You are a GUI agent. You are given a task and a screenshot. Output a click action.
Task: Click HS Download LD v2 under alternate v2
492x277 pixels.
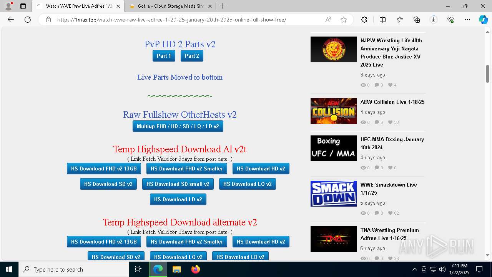tap(240, 256)
